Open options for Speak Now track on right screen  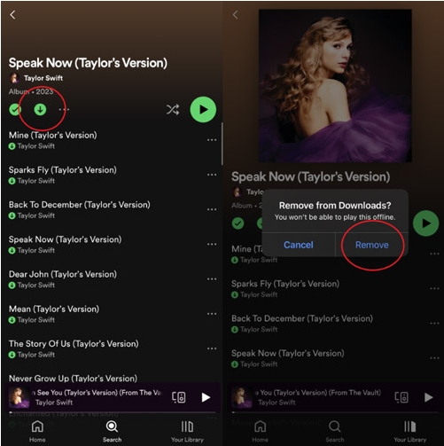click(x=434, y=358)
